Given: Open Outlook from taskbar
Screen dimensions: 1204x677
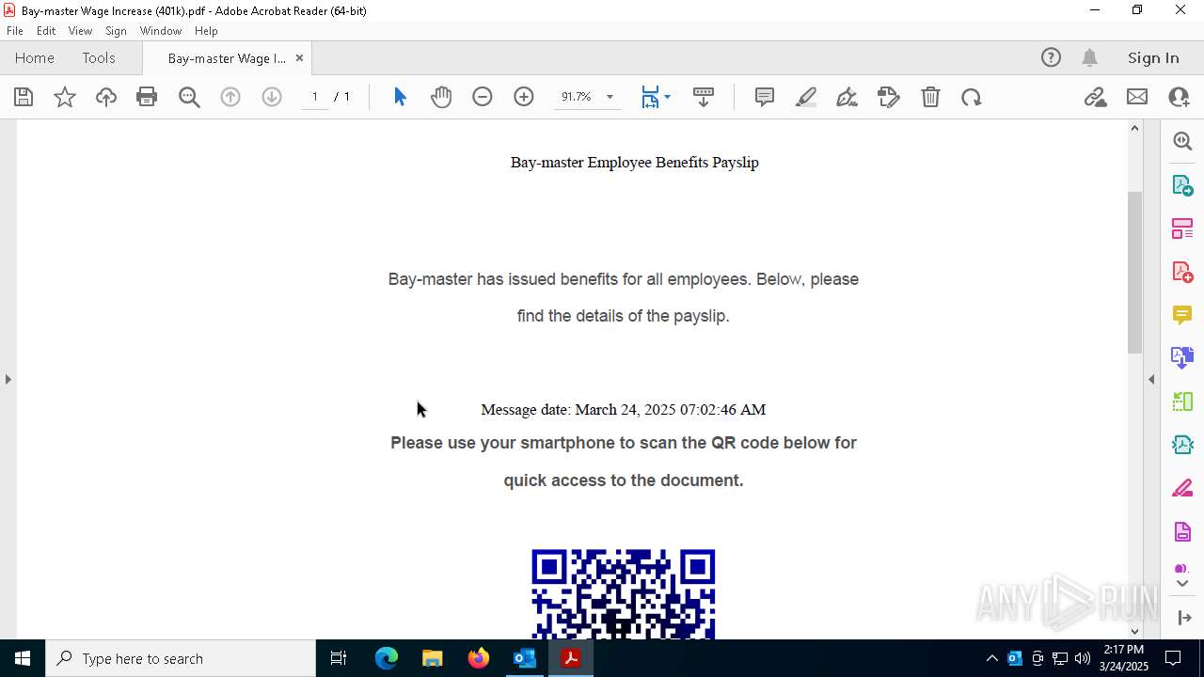Looking at the screenshot, I should coord(524,658).
